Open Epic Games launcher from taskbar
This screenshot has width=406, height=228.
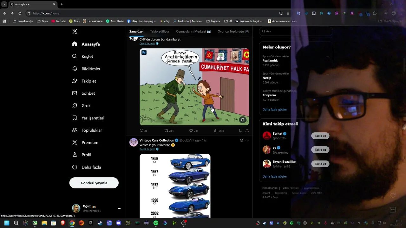[x=91, y=223]
